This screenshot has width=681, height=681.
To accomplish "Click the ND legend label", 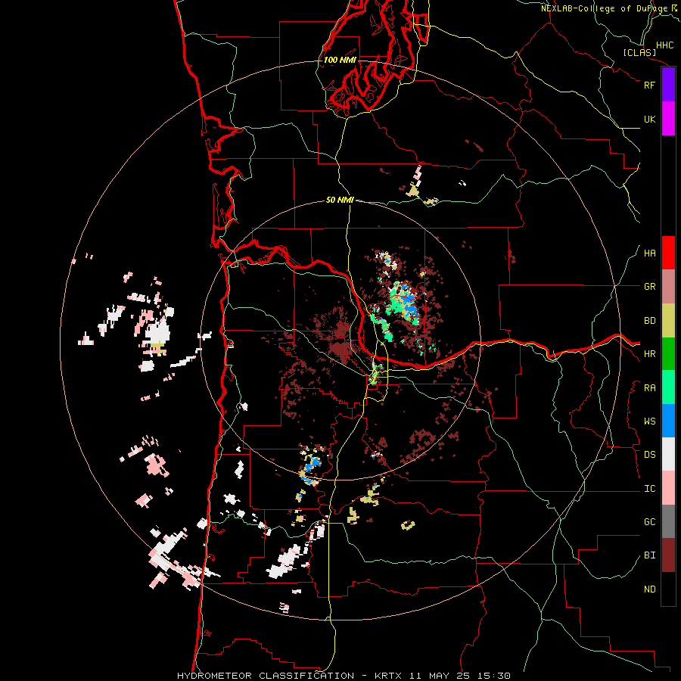I will (649, 589).
